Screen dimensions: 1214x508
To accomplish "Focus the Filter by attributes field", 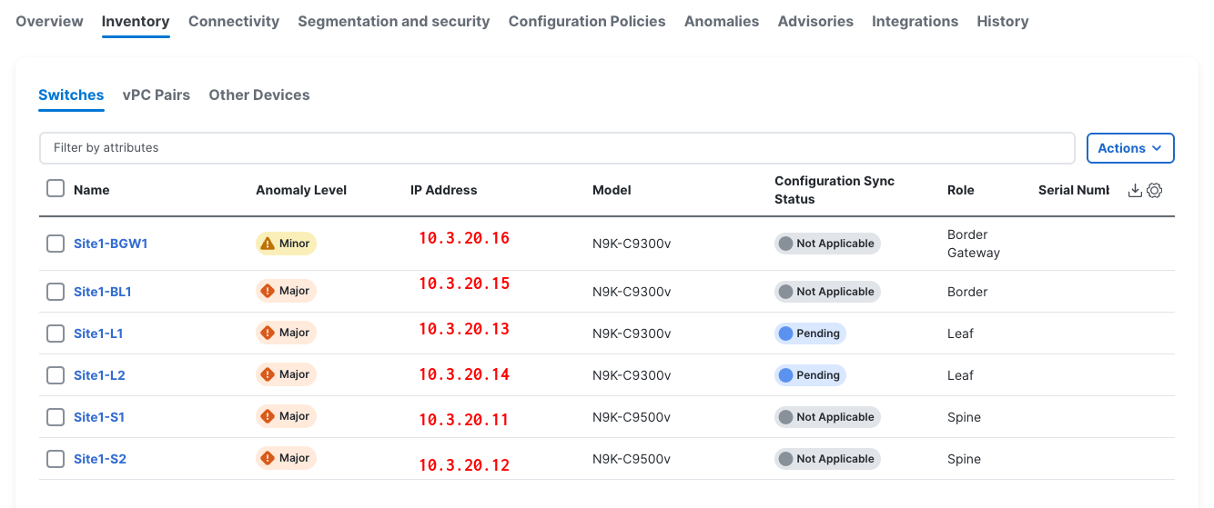I will coord(557,148).
